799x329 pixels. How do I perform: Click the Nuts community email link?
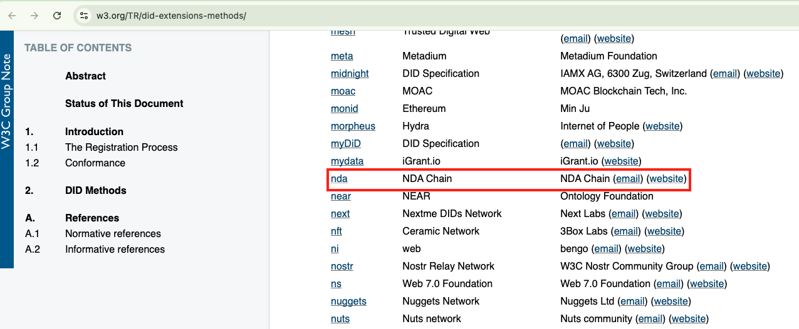click(x=650, y=318)
